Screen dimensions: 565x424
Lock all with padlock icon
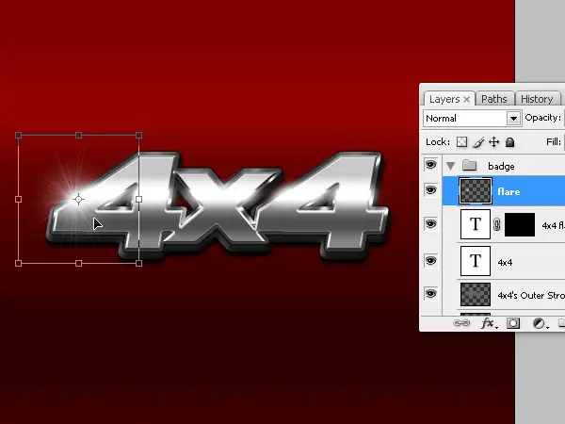509,142
